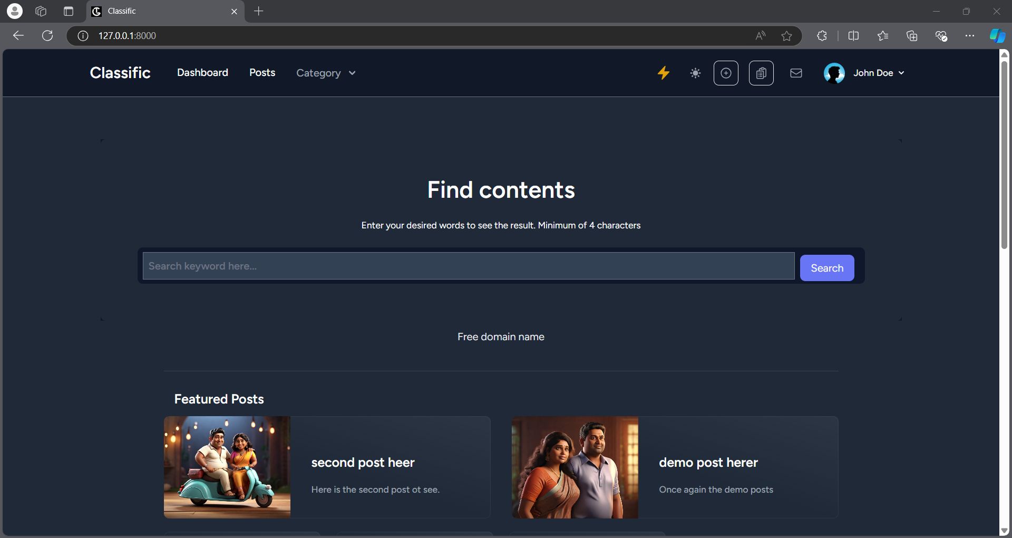Image resolution: width=1012 pixels, height=538 pixels.
Task: Click the page vertical scrollbar thumb
Action: click(1004, 154)
